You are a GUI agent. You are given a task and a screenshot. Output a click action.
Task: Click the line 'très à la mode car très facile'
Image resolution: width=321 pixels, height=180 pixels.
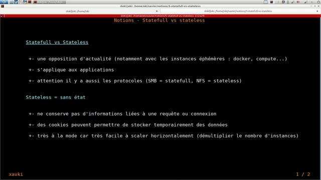click(x=164, y=136)
